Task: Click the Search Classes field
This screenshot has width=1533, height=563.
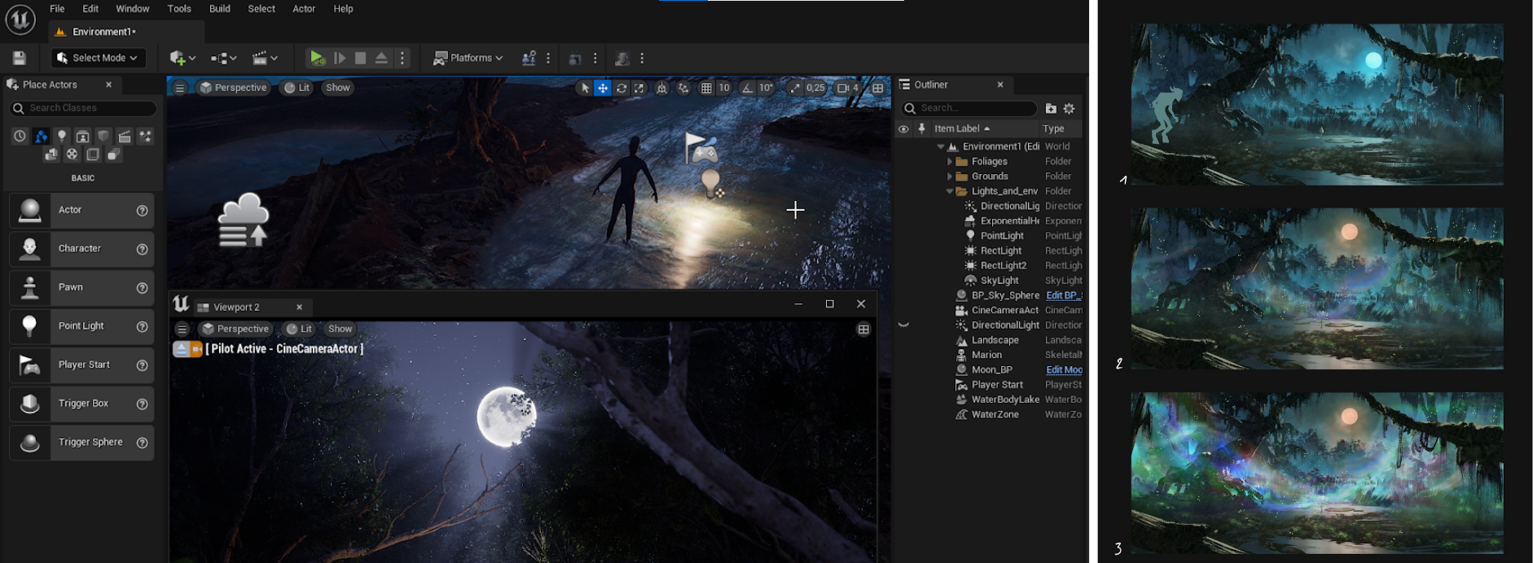Action: [83, 107]
